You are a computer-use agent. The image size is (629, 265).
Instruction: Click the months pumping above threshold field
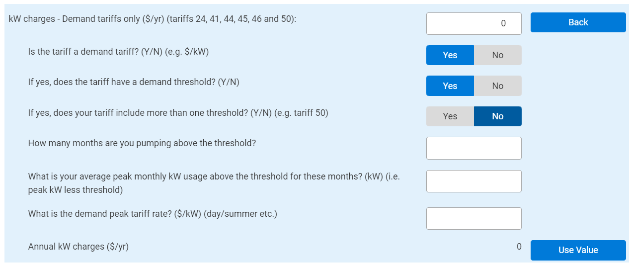[473, 148]
